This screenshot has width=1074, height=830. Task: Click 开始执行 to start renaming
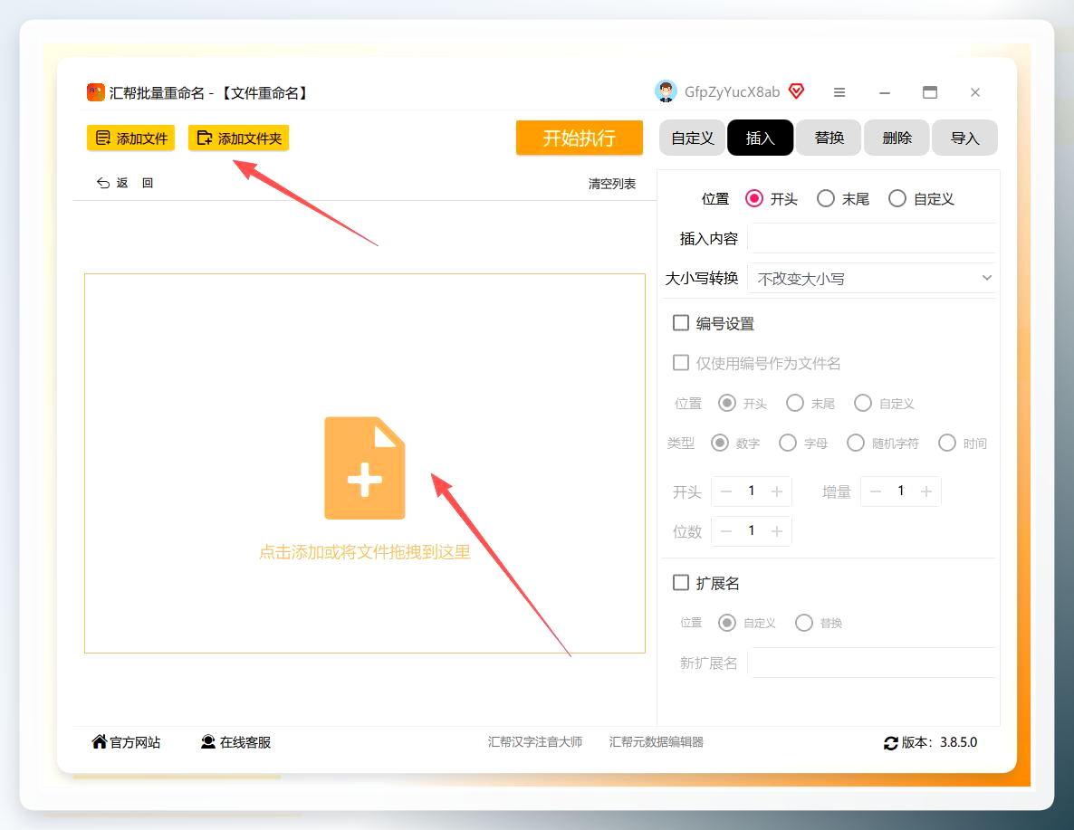(x=580, y=138)
